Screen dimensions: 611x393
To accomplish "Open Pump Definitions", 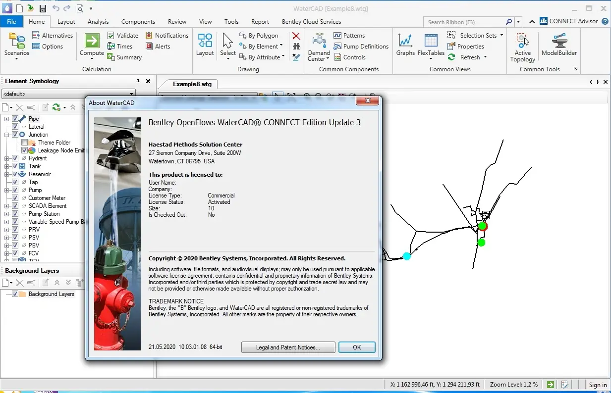I will coord(361,47).
